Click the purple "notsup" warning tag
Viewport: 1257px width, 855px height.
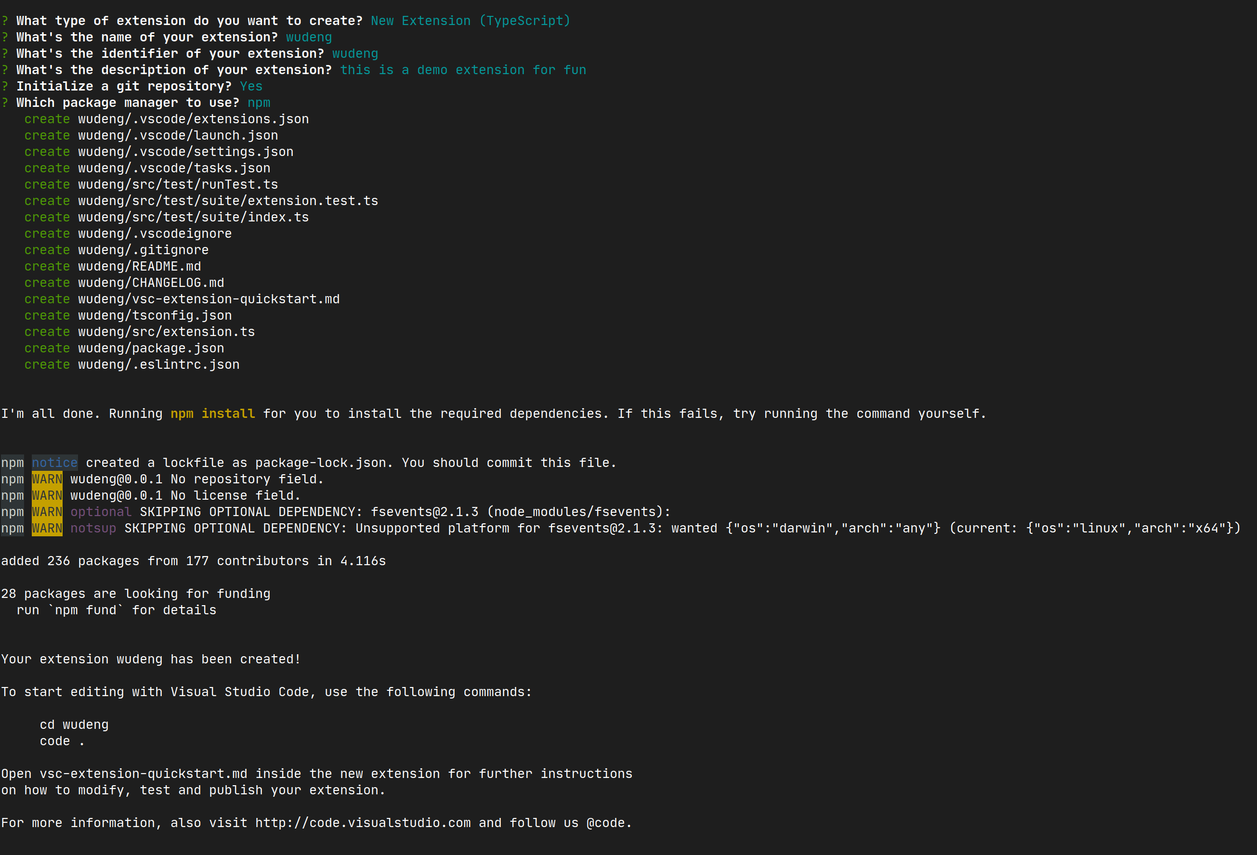coord(93,529)
